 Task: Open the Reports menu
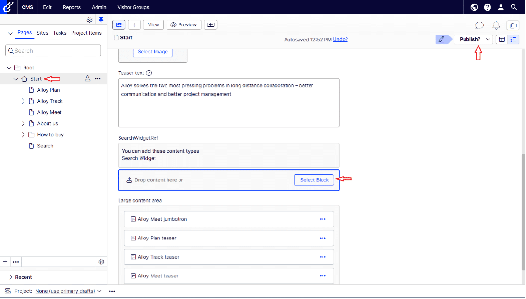click(x=72, y=7)
